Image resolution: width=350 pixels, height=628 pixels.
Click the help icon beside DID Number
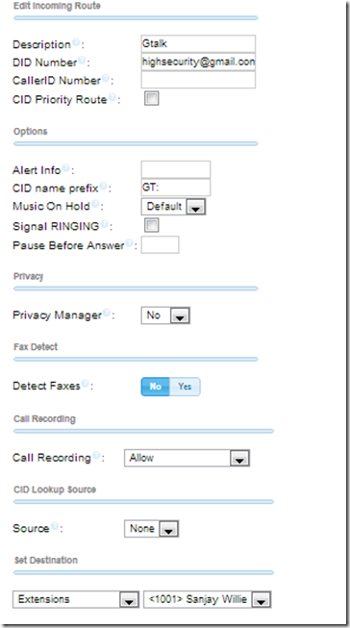click(x=82, y=61)
